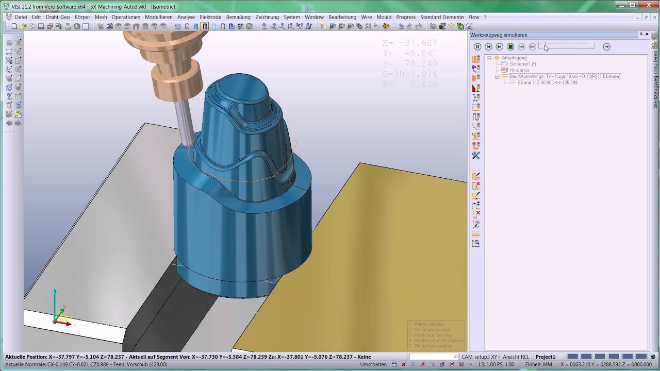This screenshot has height=371, width=660.
Task: Click the CAM-setup3 XY status field
Action: (480, 357)
